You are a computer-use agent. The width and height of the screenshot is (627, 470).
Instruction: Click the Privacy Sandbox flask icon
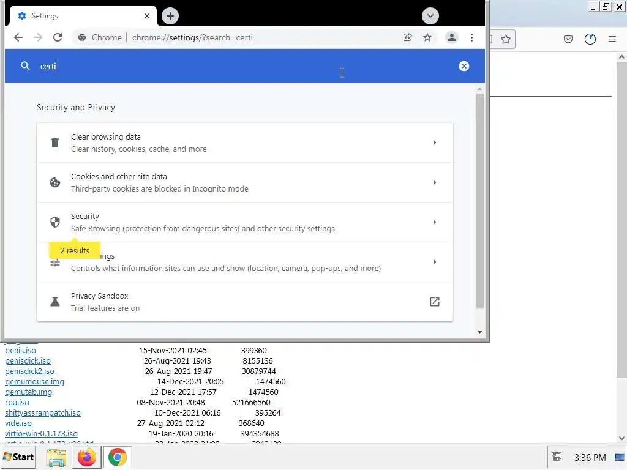pyautogui.click(x=55, y=302)
